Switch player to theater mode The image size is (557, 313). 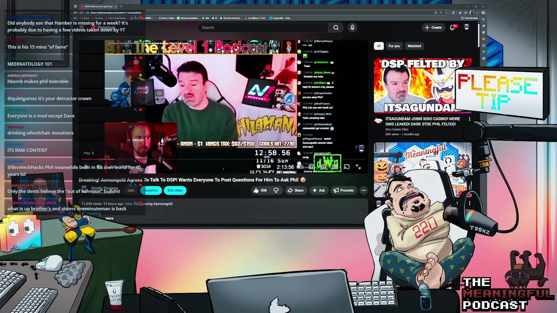coord(335,166)
